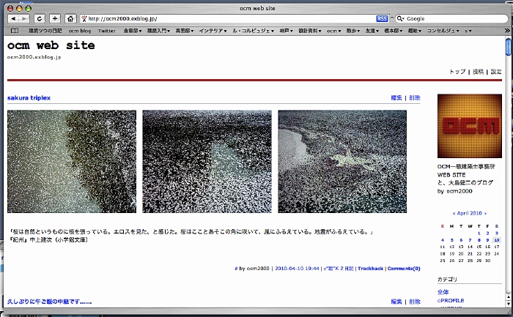Viewport: 513px width, 317px height.
Task: Click the address bar URL field
Action: coord(227,18)
